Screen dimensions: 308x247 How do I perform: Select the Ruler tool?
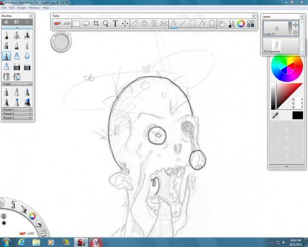pos(135,23)
